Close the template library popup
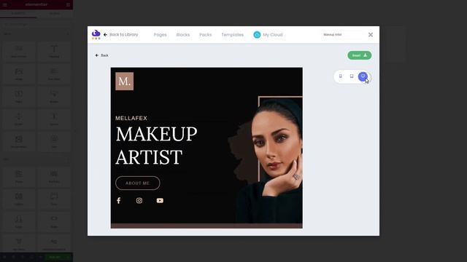 (371, 35)
